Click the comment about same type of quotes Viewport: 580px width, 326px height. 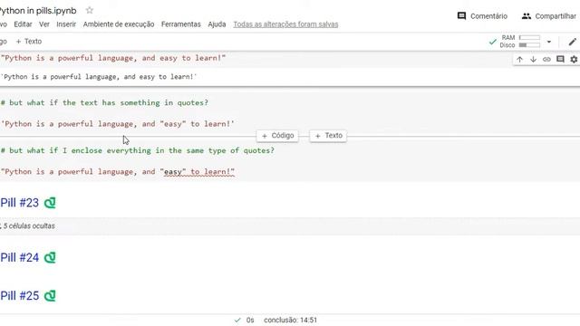[137, 150]
